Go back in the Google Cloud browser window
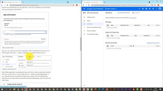This screenshot has width=163, height=91. tap(84, 5)
